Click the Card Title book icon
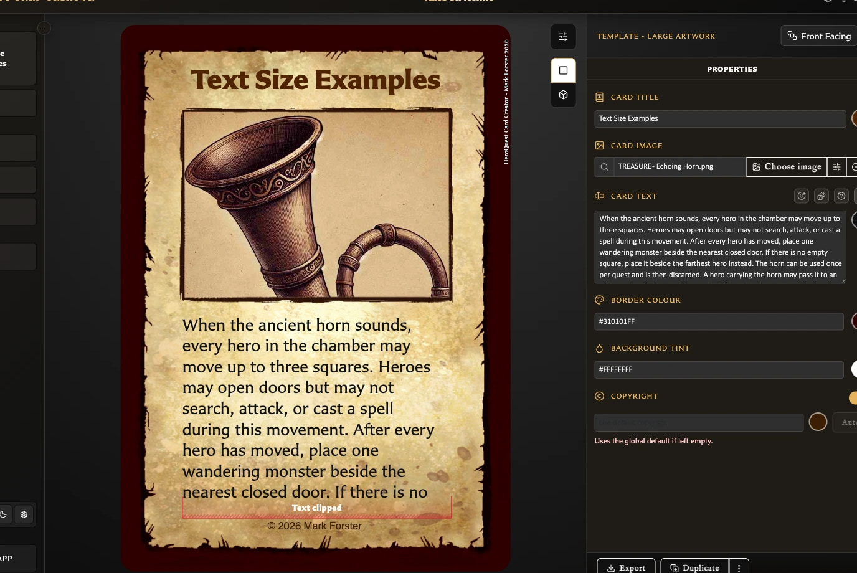 point(599,97)
